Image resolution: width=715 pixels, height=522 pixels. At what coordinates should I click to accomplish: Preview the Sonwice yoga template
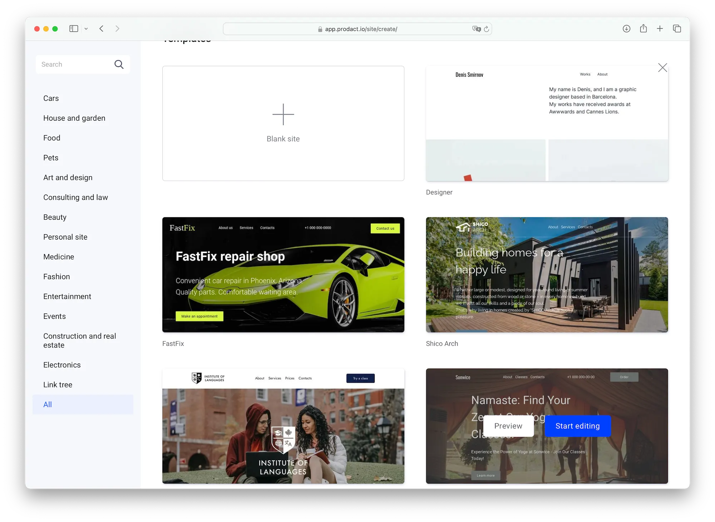(508, 426)
